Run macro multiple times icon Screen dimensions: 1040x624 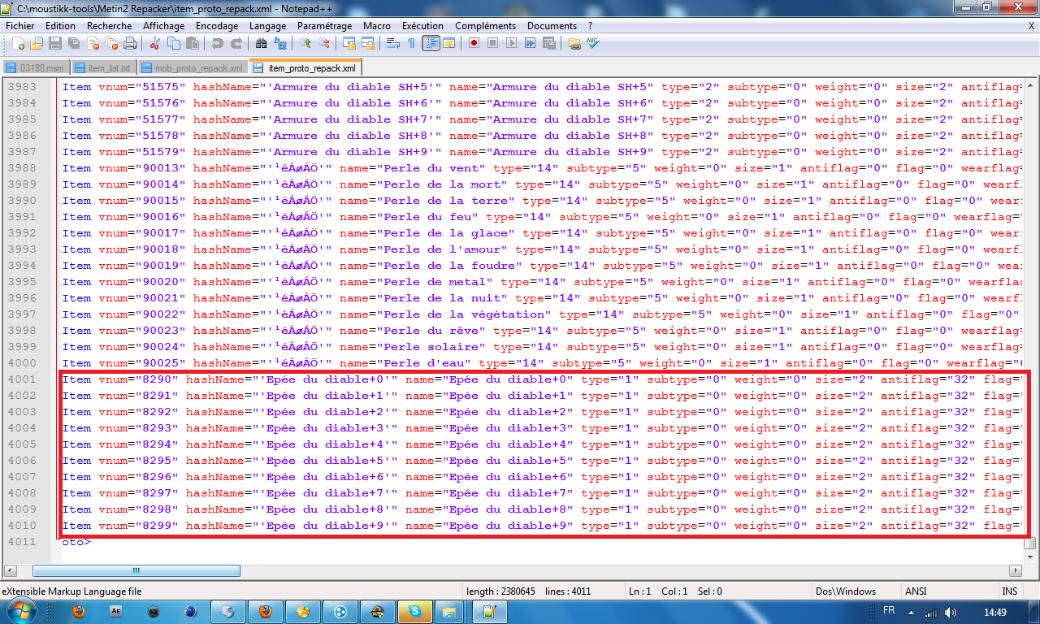coord(531,43)
